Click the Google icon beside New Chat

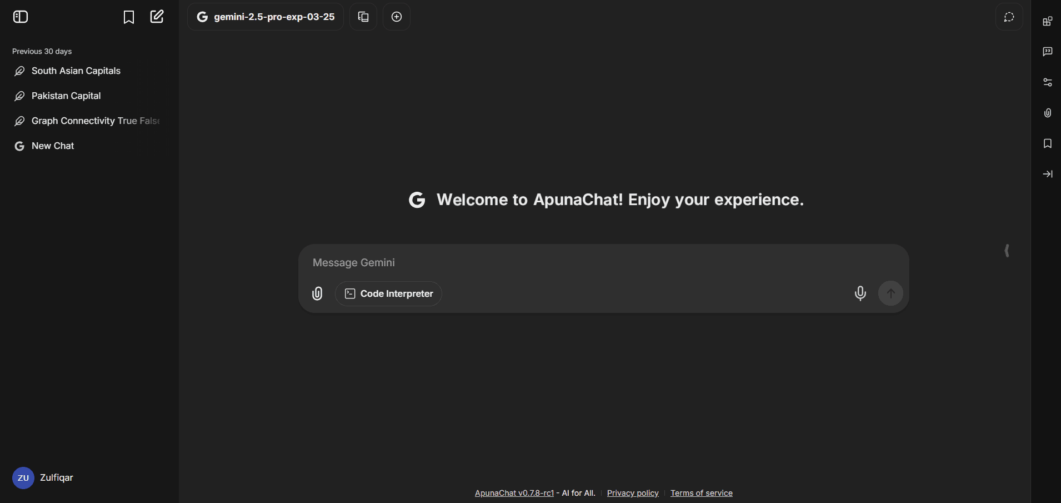pos(19,146)
